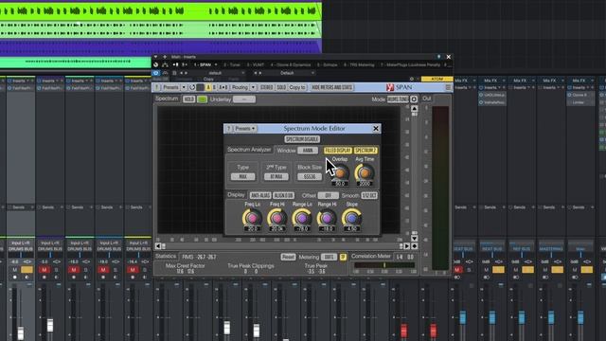The height and width of the screenshot is (341, 606).
Task: Click STEREO channel group button
Action: point(266,87)
